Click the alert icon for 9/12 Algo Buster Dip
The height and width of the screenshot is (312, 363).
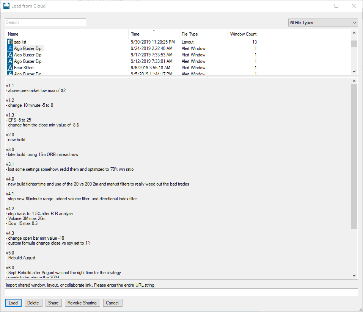9,61
